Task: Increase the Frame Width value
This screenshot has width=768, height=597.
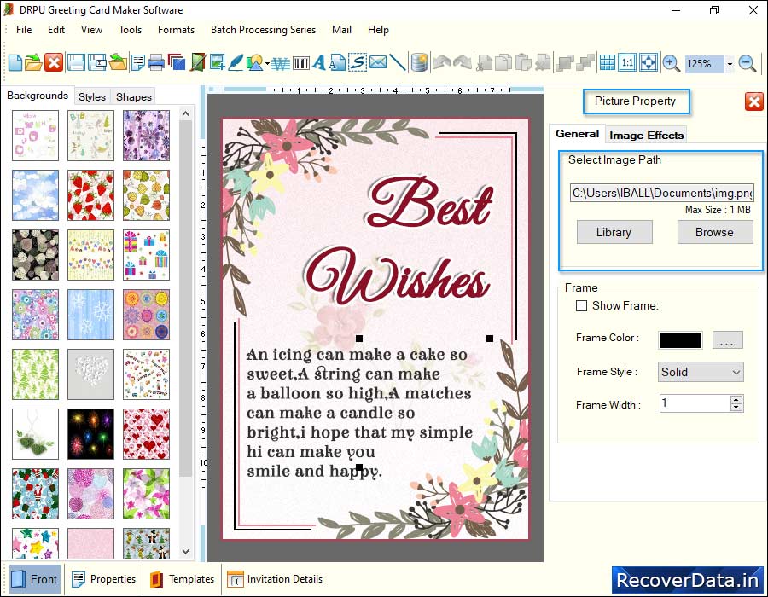Action: [x=736, y=400]
